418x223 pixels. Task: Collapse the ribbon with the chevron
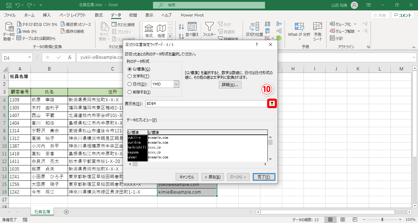coord(413,47)
